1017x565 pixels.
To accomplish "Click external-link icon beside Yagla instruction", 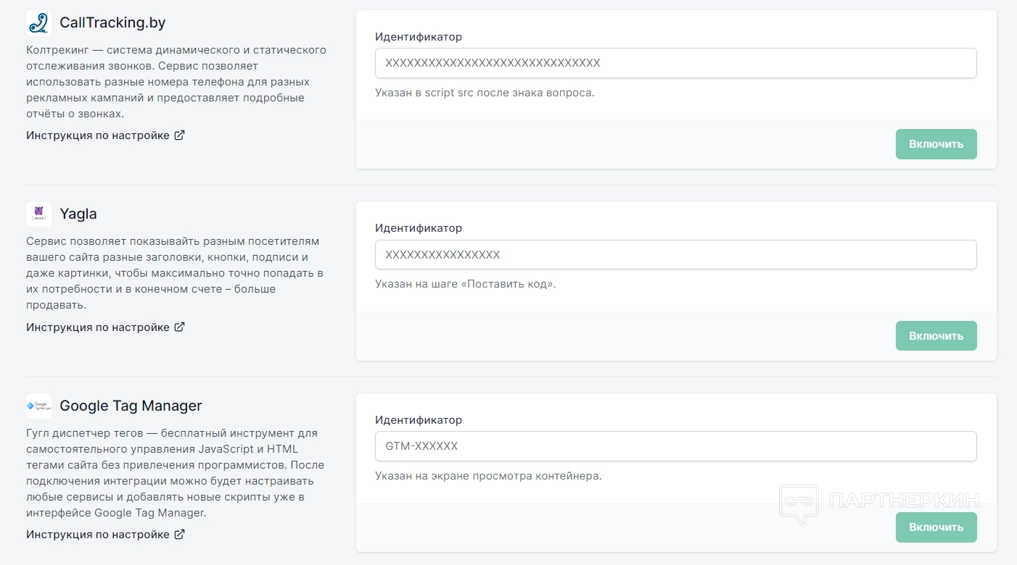I will click(179, 327).
